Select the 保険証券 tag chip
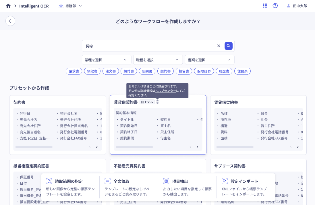Screen dimensions: 315x205 coord(204,71)
